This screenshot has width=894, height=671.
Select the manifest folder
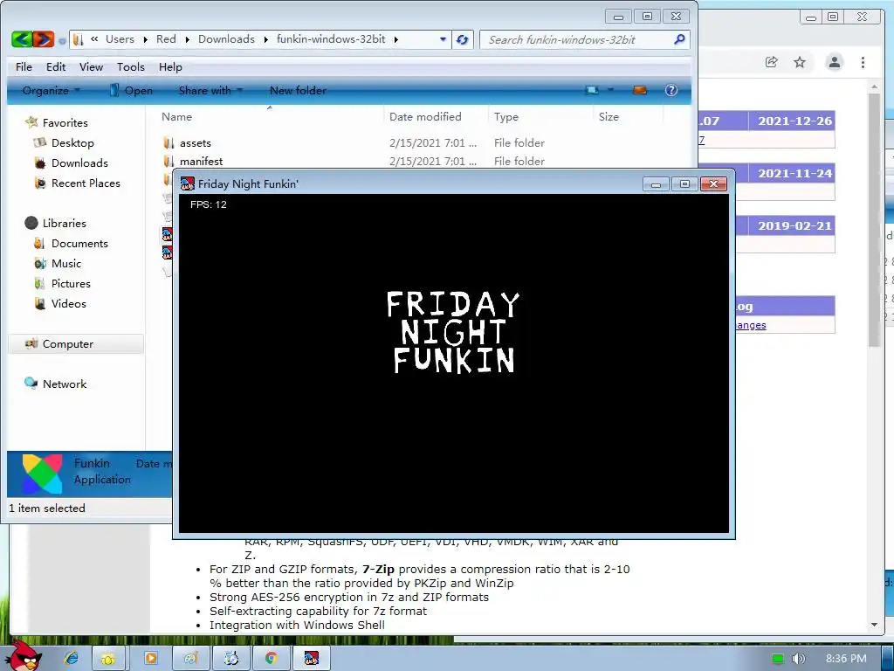click(x=201, y=161)
